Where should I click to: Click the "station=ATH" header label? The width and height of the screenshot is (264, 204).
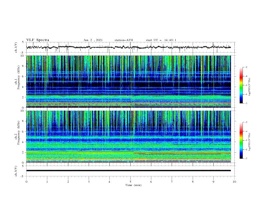pyautogui.click(x=124, y=40)
